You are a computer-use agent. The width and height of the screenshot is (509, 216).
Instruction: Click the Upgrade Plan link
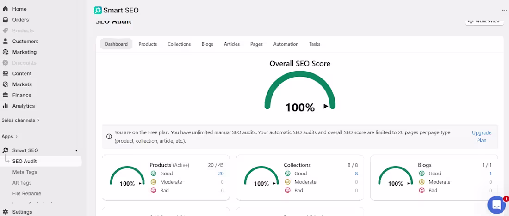482,137
